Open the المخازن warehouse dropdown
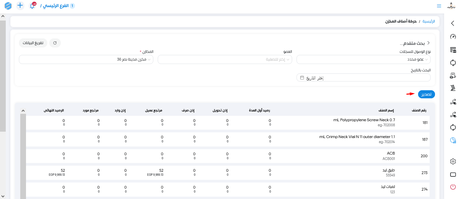This screenshot has width=461, height=199. point(86,59)
